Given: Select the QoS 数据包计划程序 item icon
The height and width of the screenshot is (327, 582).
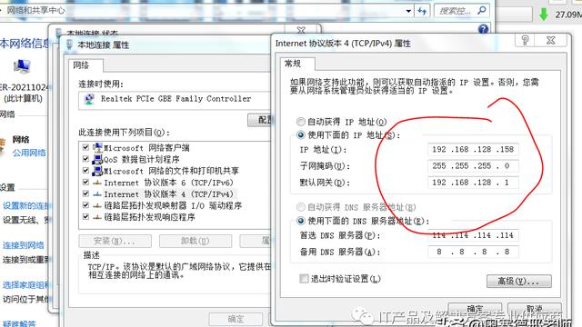Looking at the screenshot, I should point(97,159).
